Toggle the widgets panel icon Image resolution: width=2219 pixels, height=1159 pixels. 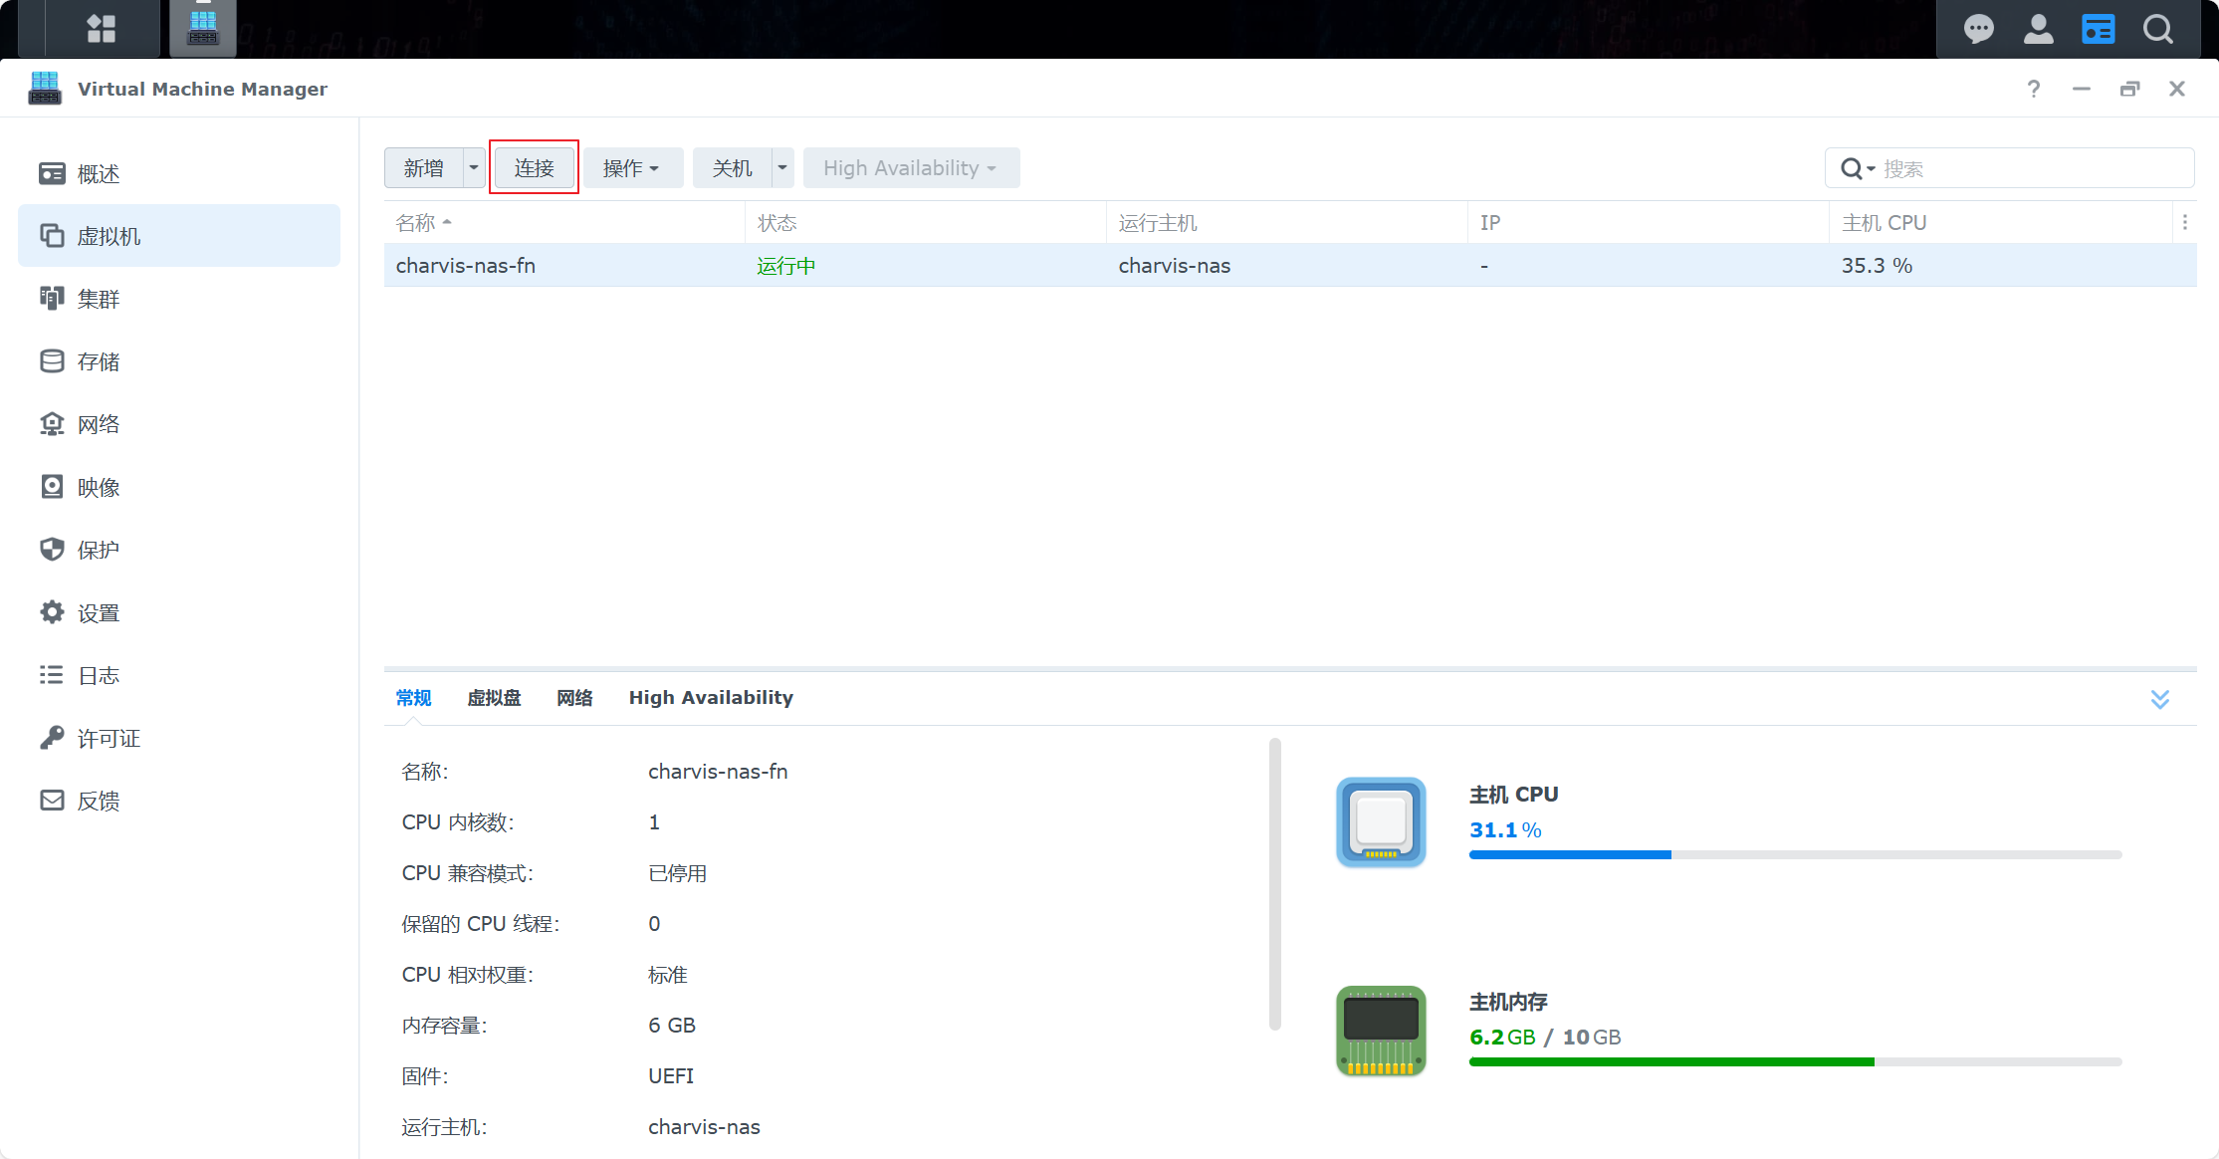(x=2098, y=29)
